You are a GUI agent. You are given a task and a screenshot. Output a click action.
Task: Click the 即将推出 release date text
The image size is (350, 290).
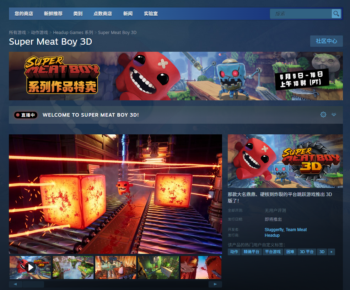pos(273,219)
